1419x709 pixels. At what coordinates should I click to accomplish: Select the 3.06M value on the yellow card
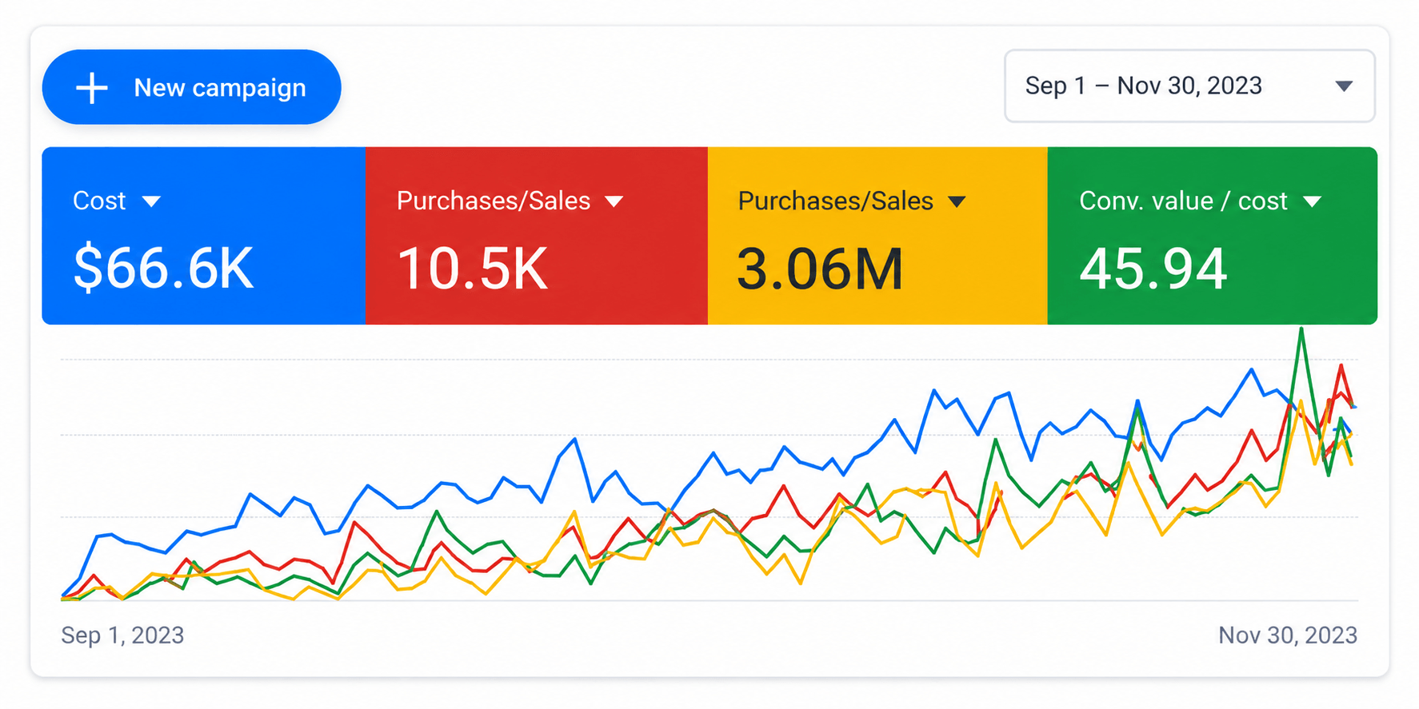pos(820,269)
